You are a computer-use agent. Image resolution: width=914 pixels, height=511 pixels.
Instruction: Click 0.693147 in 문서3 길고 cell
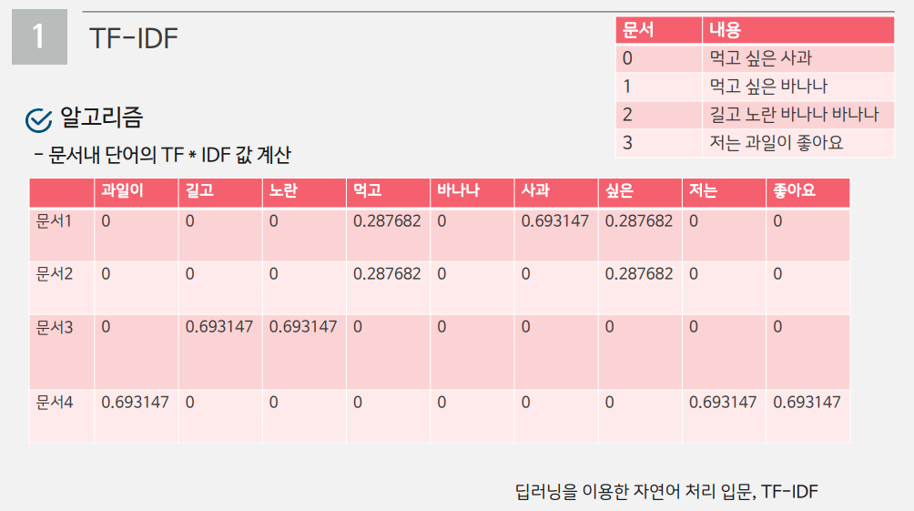pos(219,327)
